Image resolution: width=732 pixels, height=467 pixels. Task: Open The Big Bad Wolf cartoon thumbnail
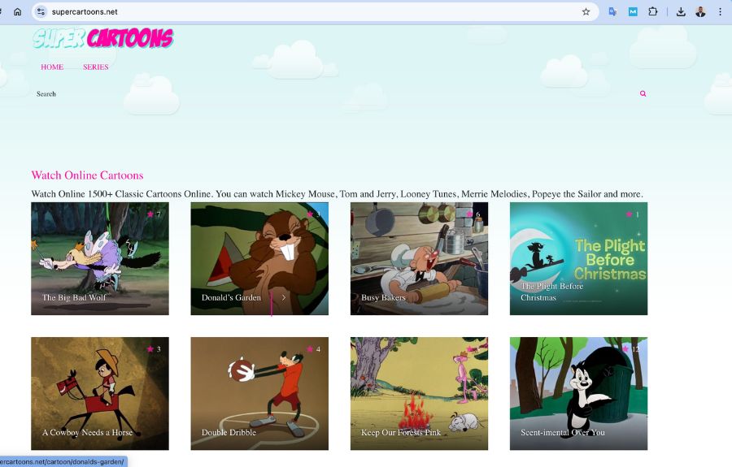coord(100,258)
